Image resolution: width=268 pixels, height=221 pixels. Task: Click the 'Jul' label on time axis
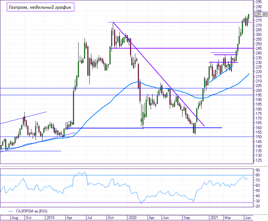coord(90,218)
